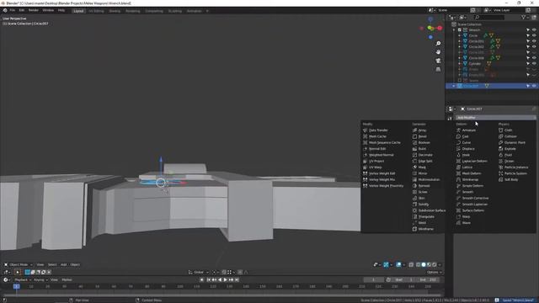Add the Armature deform modifier
The image size is (539, 303).
466,130
